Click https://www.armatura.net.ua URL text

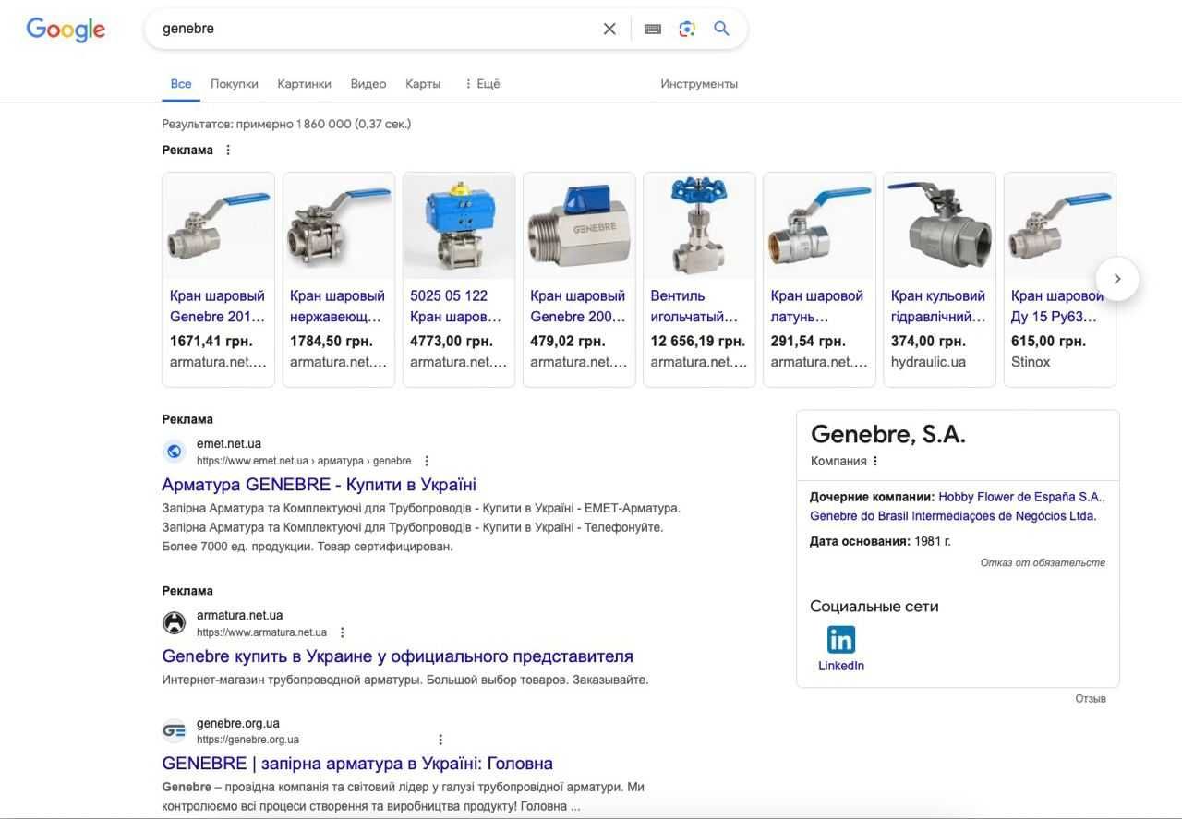click(261, 632)
